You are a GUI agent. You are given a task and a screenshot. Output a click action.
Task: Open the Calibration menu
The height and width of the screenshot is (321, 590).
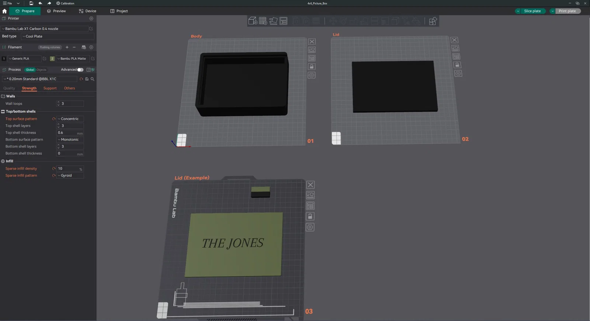[x=65, y=3]
